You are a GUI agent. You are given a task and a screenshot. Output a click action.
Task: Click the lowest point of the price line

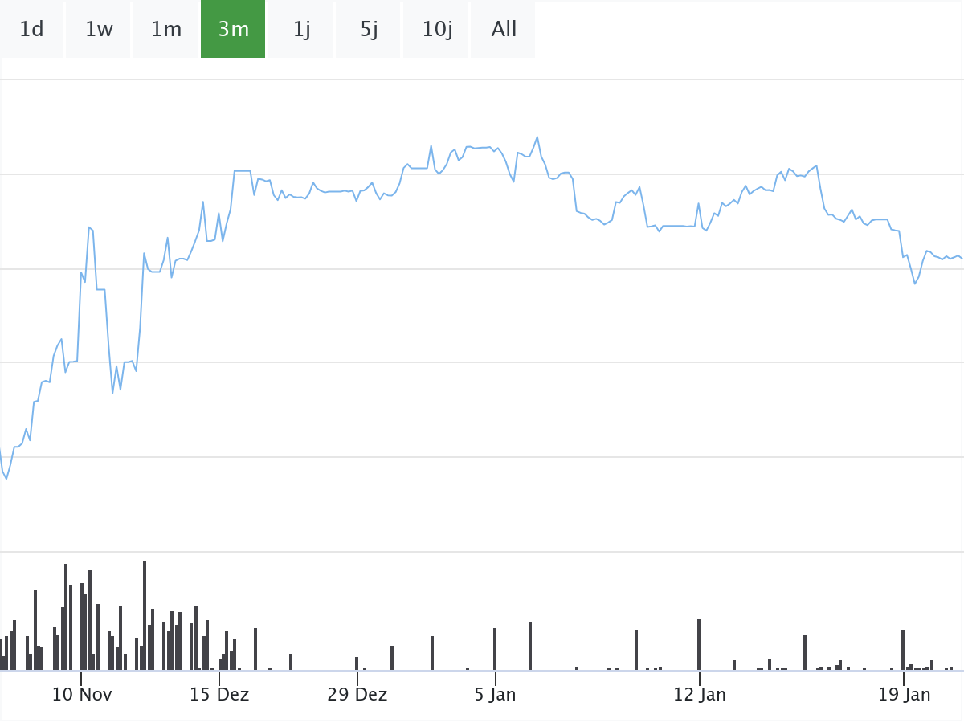tap(6, 479)
